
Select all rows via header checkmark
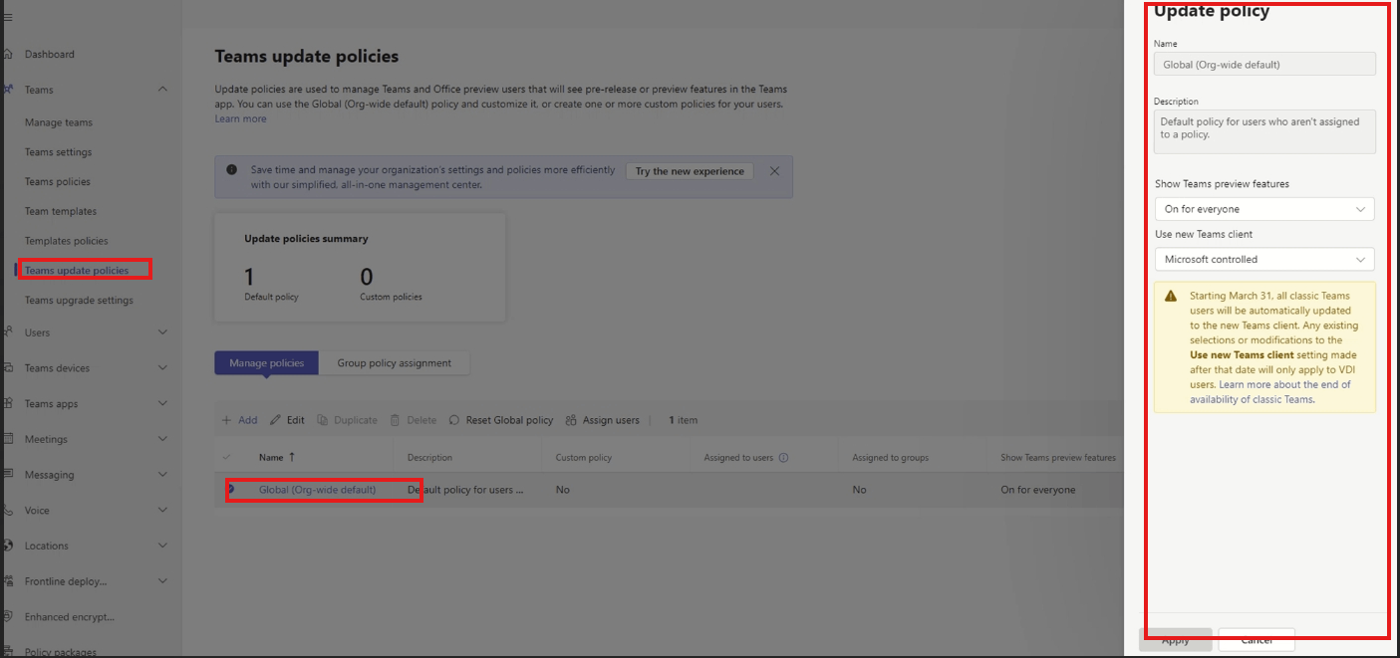[x=227, y=458]
